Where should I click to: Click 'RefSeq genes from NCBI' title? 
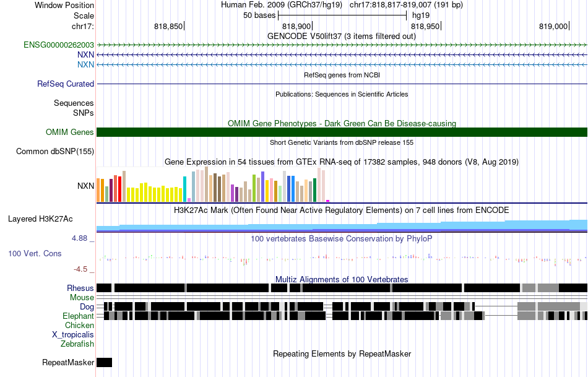342,75
